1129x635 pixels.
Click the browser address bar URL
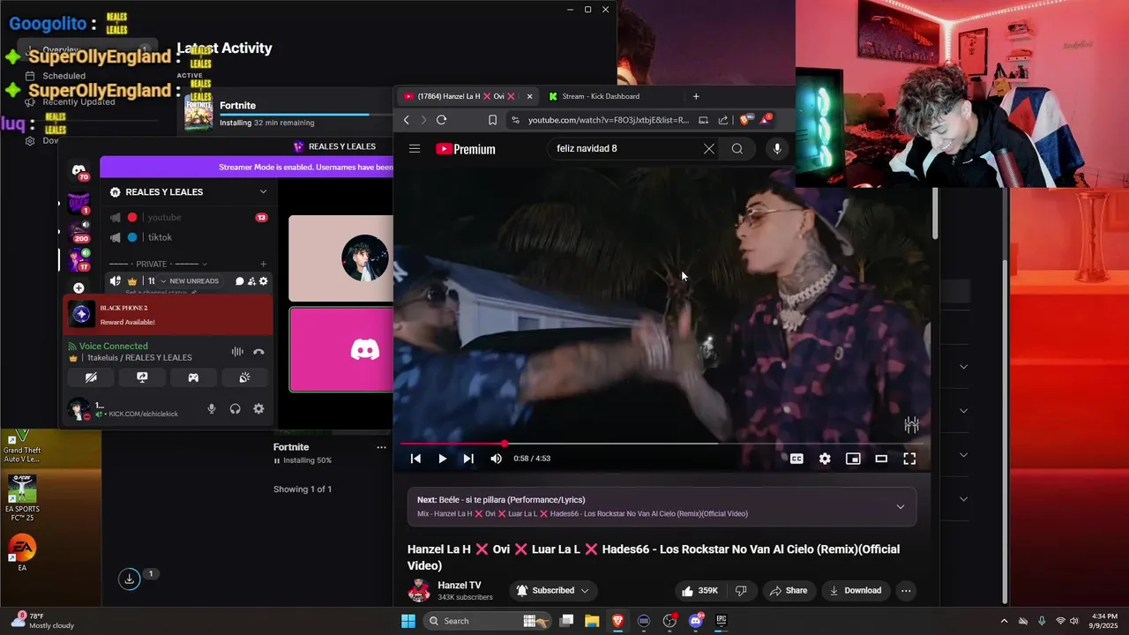609,120
